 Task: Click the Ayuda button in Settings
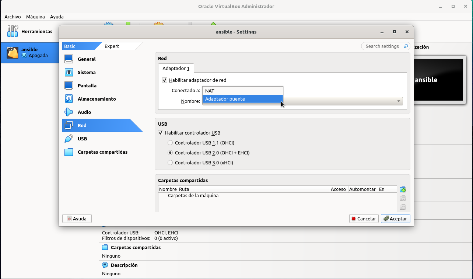pyautogui.click(x=77, y=219)
